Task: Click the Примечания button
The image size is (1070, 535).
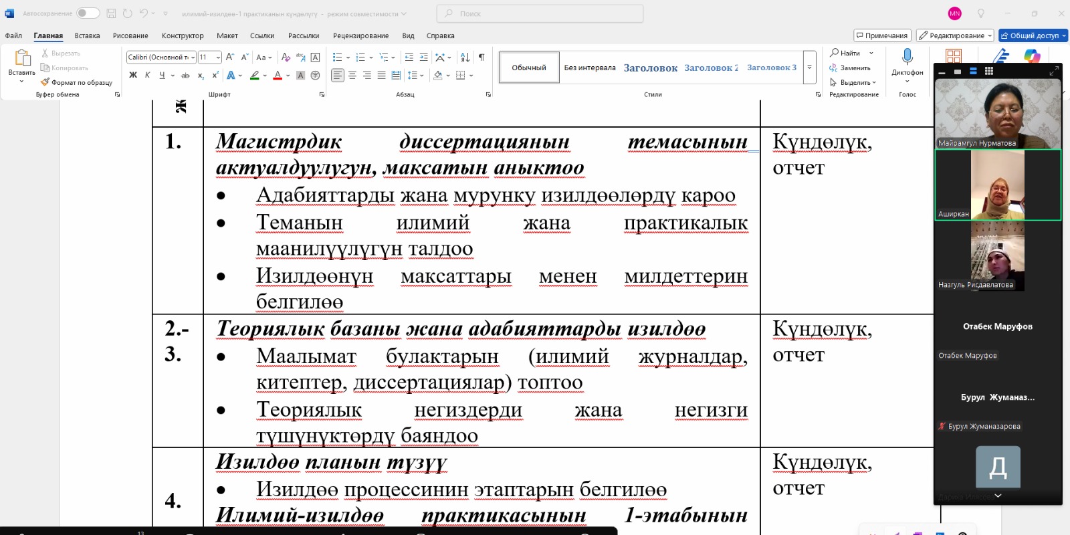Action: tap(881, 35)
